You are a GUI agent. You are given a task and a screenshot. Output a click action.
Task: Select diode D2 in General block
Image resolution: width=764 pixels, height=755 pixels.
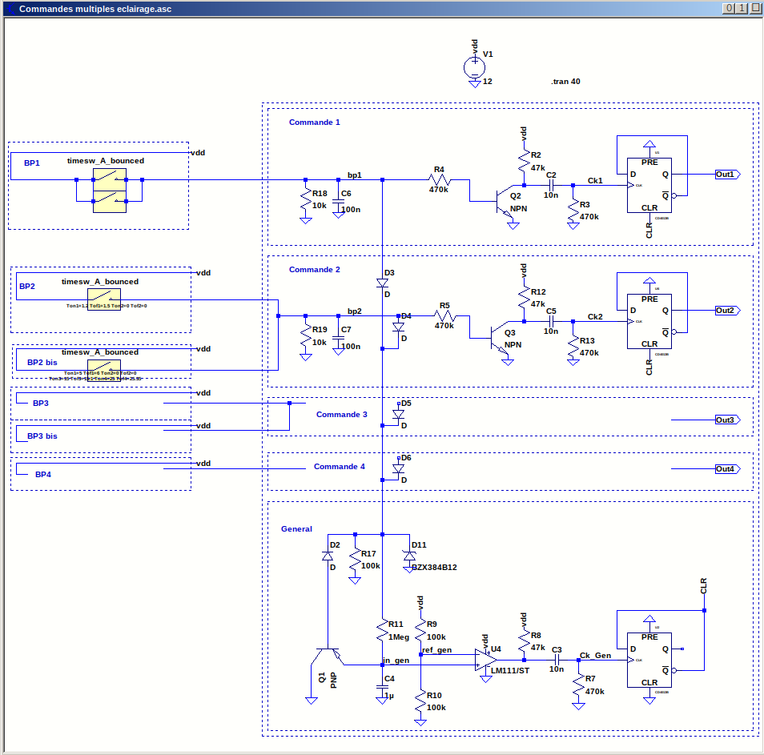click(328, 556)
